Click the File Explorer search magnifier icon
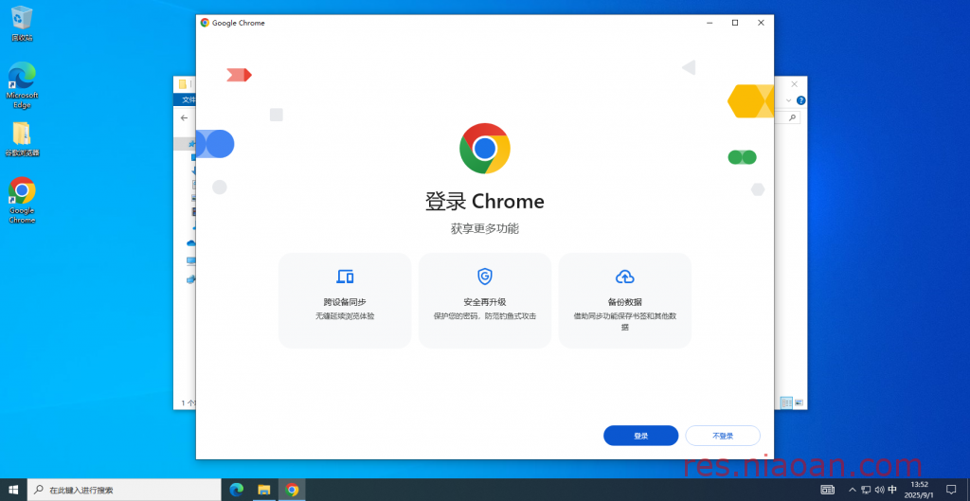 (x=793, y=116)
